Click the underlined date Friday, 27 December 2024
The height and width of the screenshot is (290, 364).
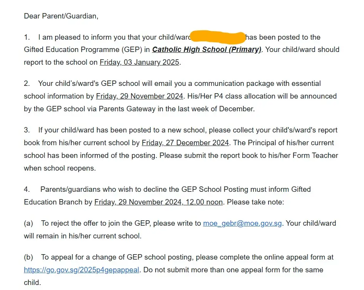click(185, 143)
